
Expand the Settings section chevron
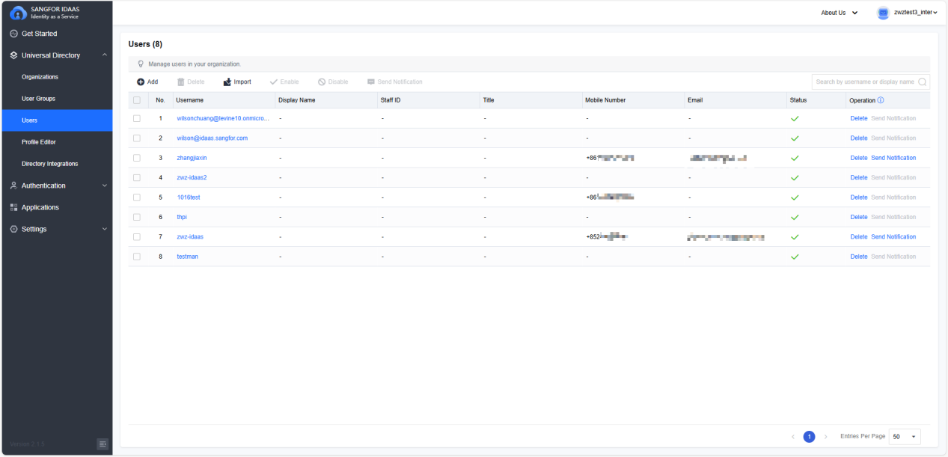[105, 229]
